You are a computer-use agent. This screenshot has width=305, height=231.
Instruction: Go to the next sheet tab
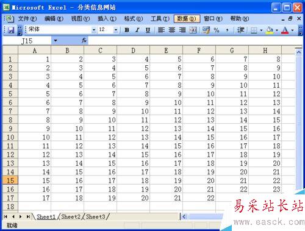click(x=20, y=217)
